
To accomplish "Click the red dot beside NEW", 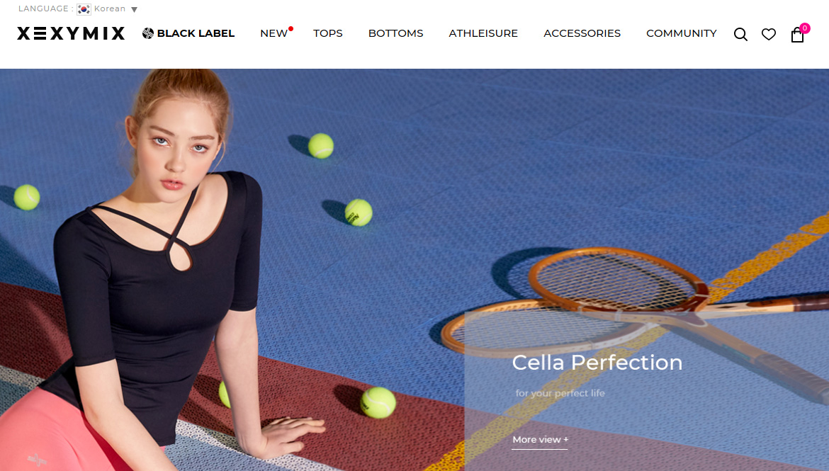I will [291, 28].
